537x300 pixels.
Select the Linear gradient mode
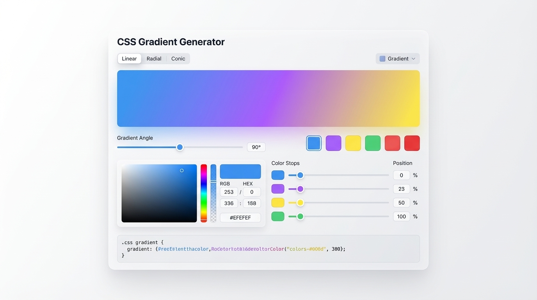tap(129, 58)
